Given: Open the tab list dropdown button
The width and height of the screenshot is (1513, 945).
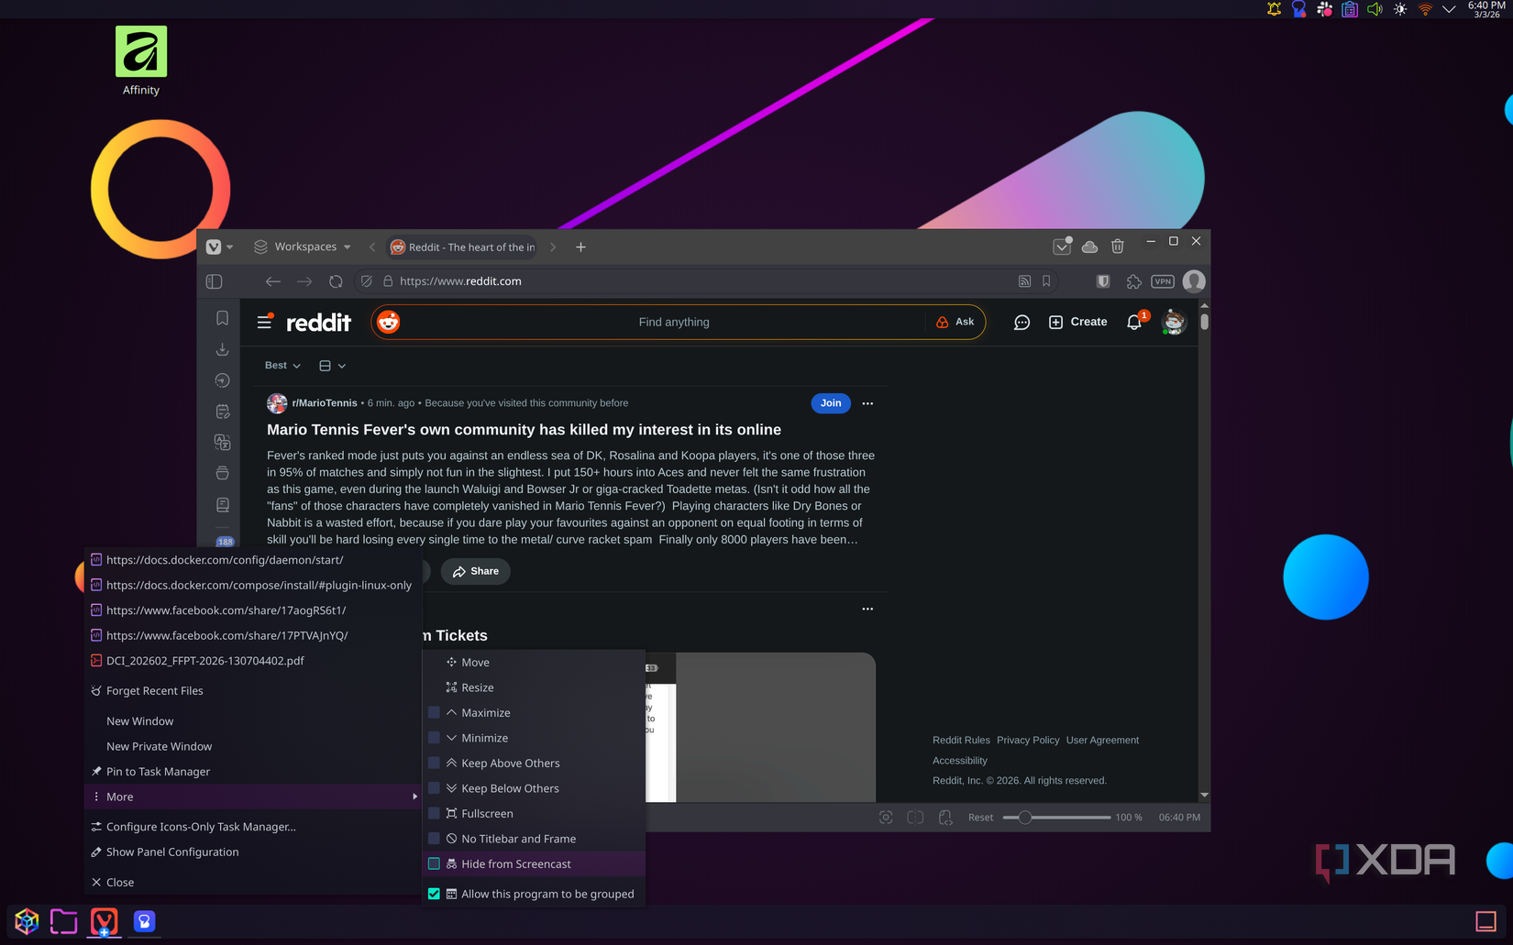Looking at the screenshot, I should pyautogui.click(x=1062, y=246).
